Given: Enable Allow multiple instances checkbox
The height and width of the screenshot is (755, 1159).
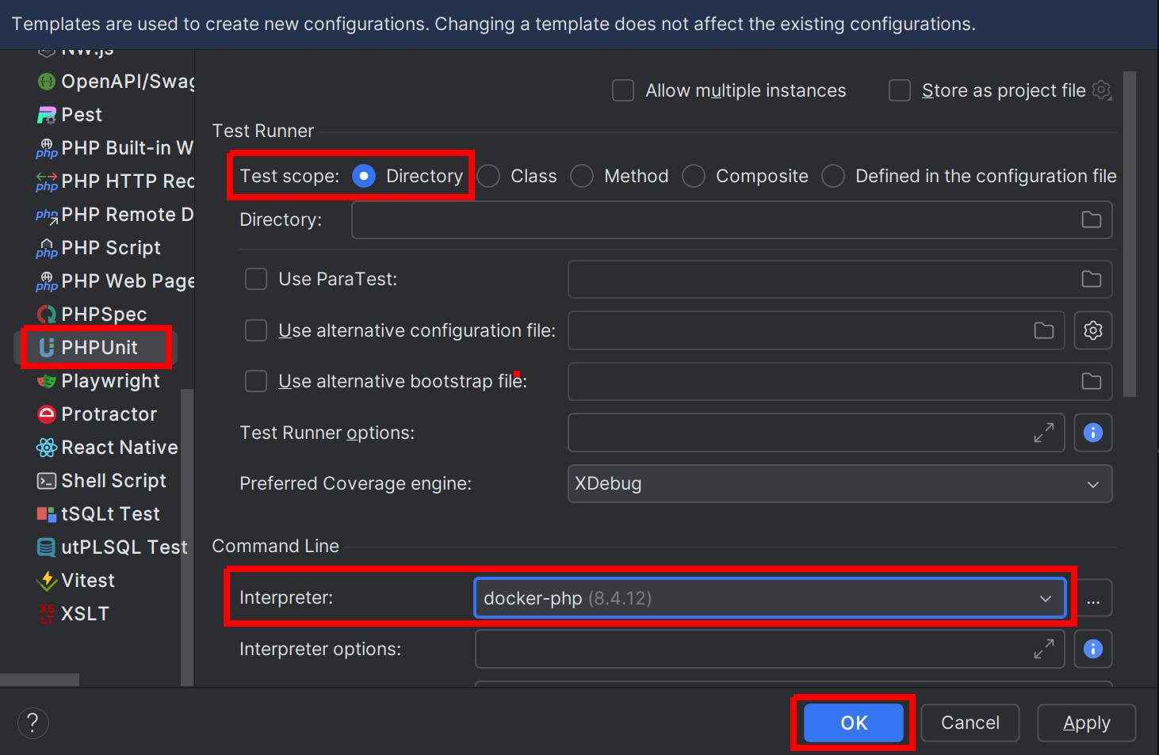Looking at the screenshot, I should click(623, 90).
